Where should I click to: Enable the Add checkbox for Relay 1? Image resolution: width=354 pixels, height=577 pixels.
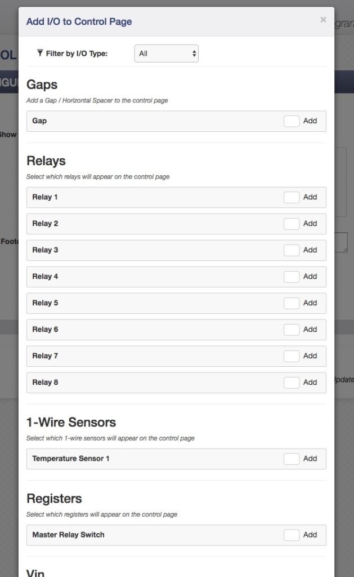292,197
